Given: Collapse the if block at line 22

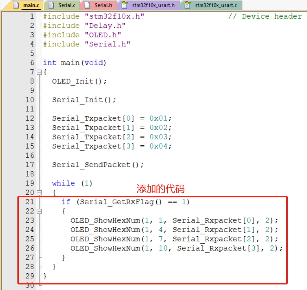Looking at the screenshot, I should click(x=39, y=211).
